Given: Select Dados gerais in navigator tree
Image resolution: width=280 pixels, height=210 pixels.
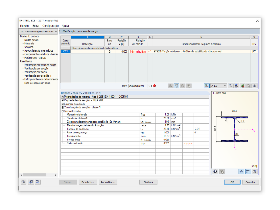Looking at the screenshot, I should pos(31,40).
